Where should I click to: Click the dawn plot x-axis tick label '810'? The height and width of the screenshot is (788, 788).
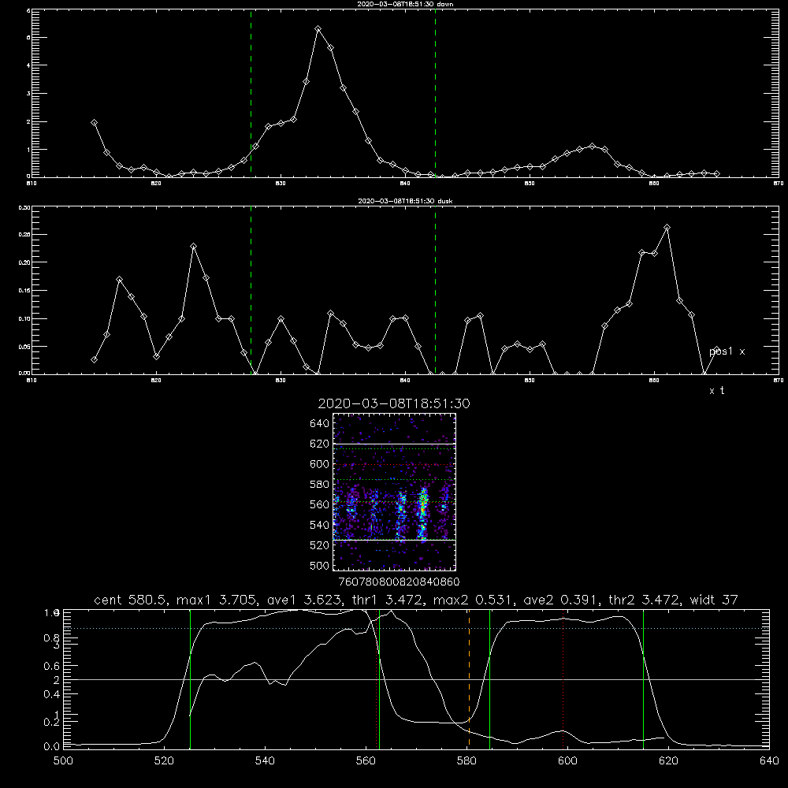pyautogui.click(x=32, y=184)
